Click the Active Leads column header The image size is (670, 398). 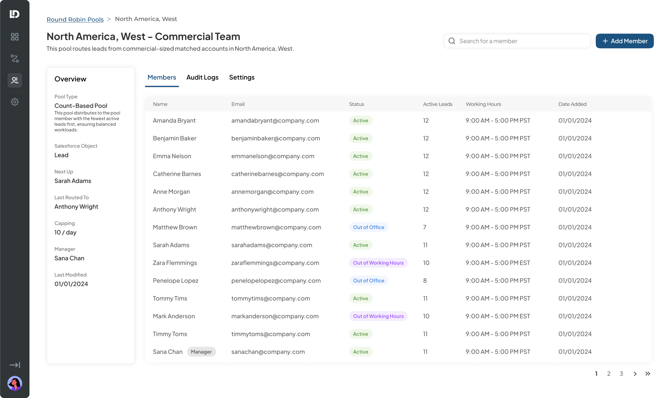pos(438,104)
